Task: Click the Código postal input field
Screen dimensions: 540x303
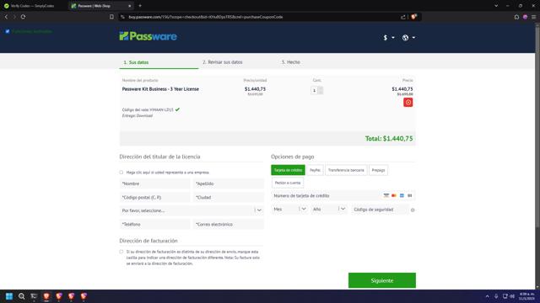Action: tap(154, 198)
